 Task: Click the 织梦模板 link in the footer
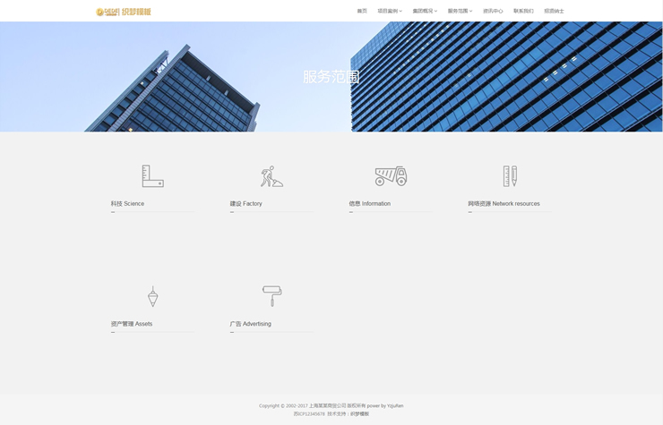click(359, 414)
